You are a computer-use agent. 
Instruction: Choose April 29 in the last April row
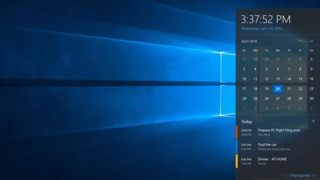pos(300,99)
